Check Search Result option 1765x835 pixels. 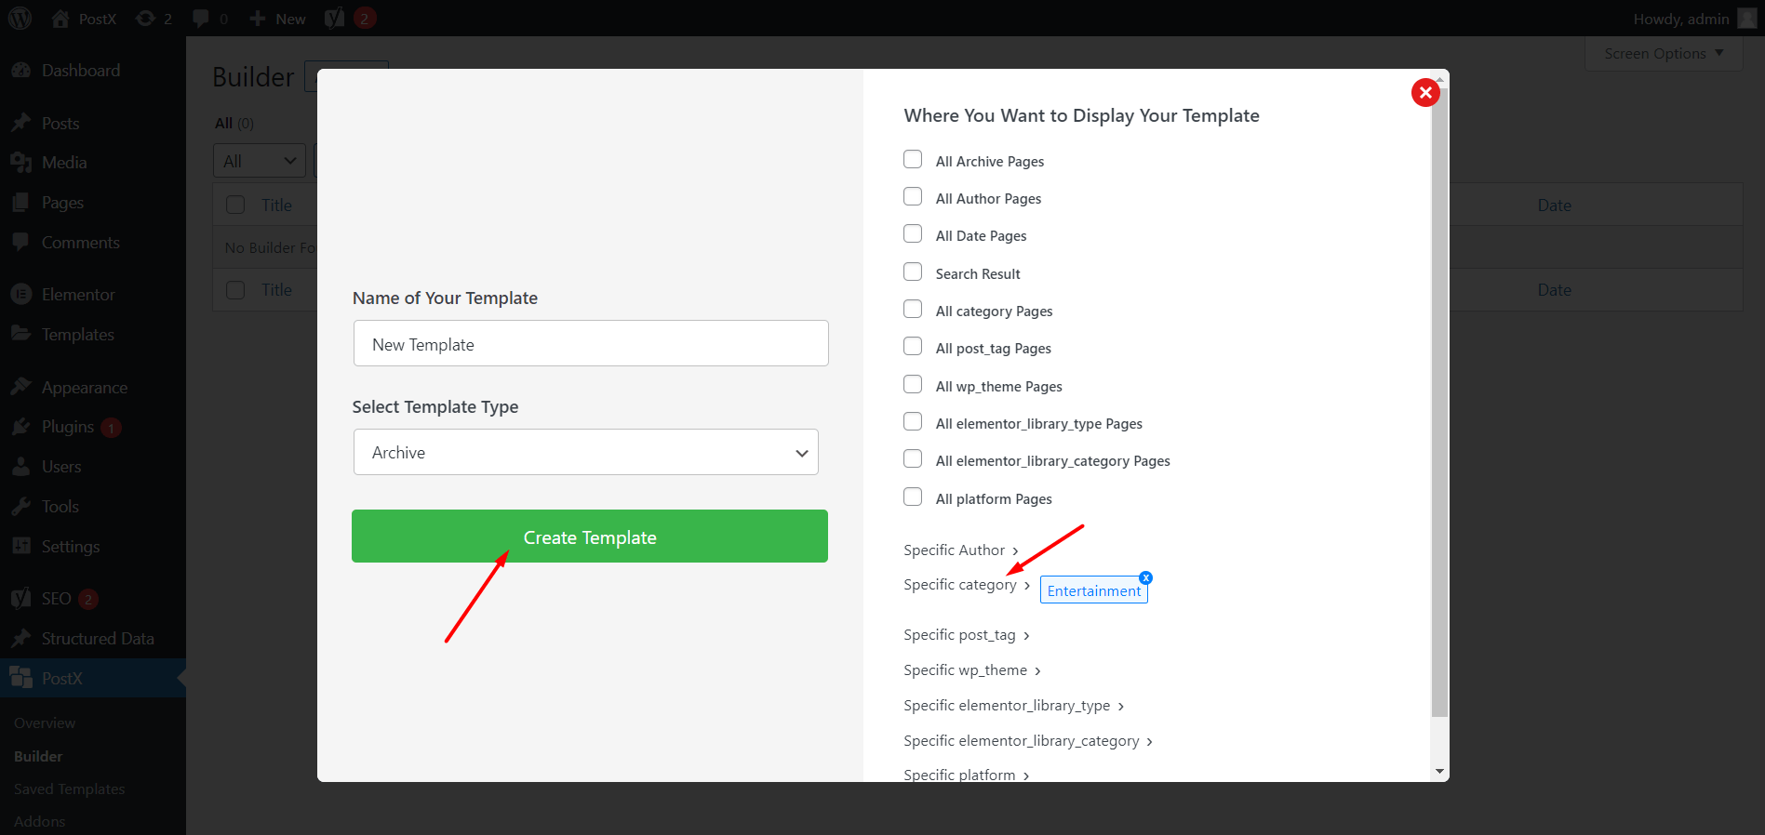tap(913, 272)
